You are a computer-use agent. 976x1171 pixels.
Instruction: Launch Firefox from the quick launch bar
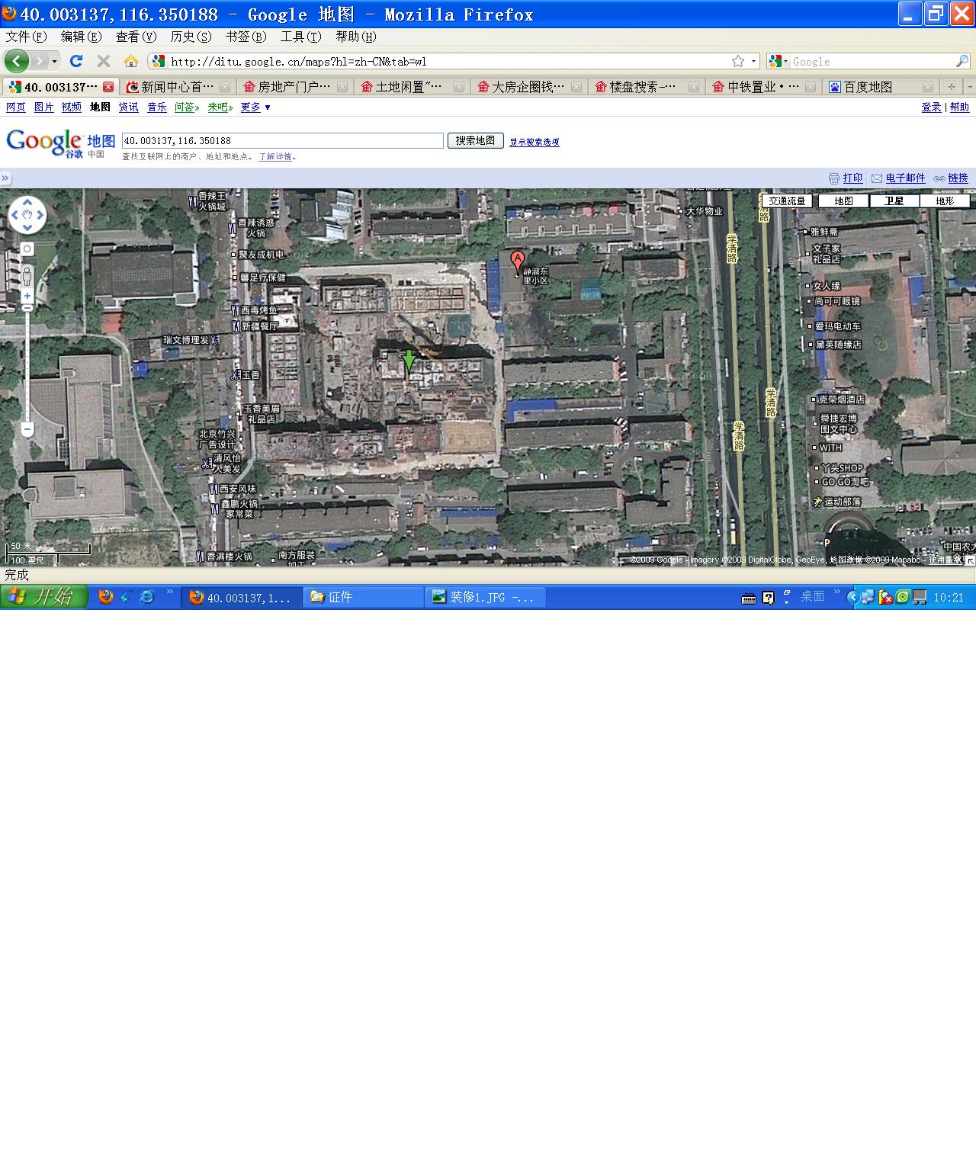[x=106, y=597]
